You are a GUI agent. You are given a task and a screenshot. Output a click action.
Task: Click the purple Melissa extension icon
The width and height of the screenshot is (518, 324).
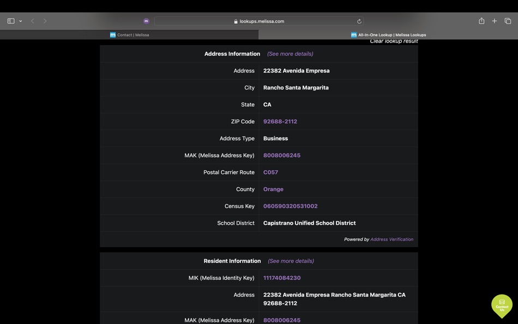pos(146,21)
